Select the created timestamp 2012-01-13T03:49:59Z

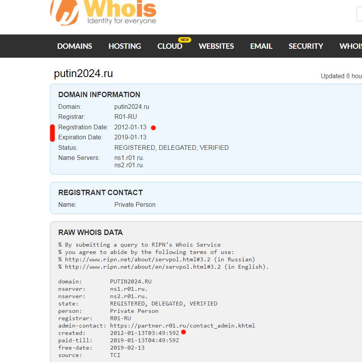pos(144,333)
